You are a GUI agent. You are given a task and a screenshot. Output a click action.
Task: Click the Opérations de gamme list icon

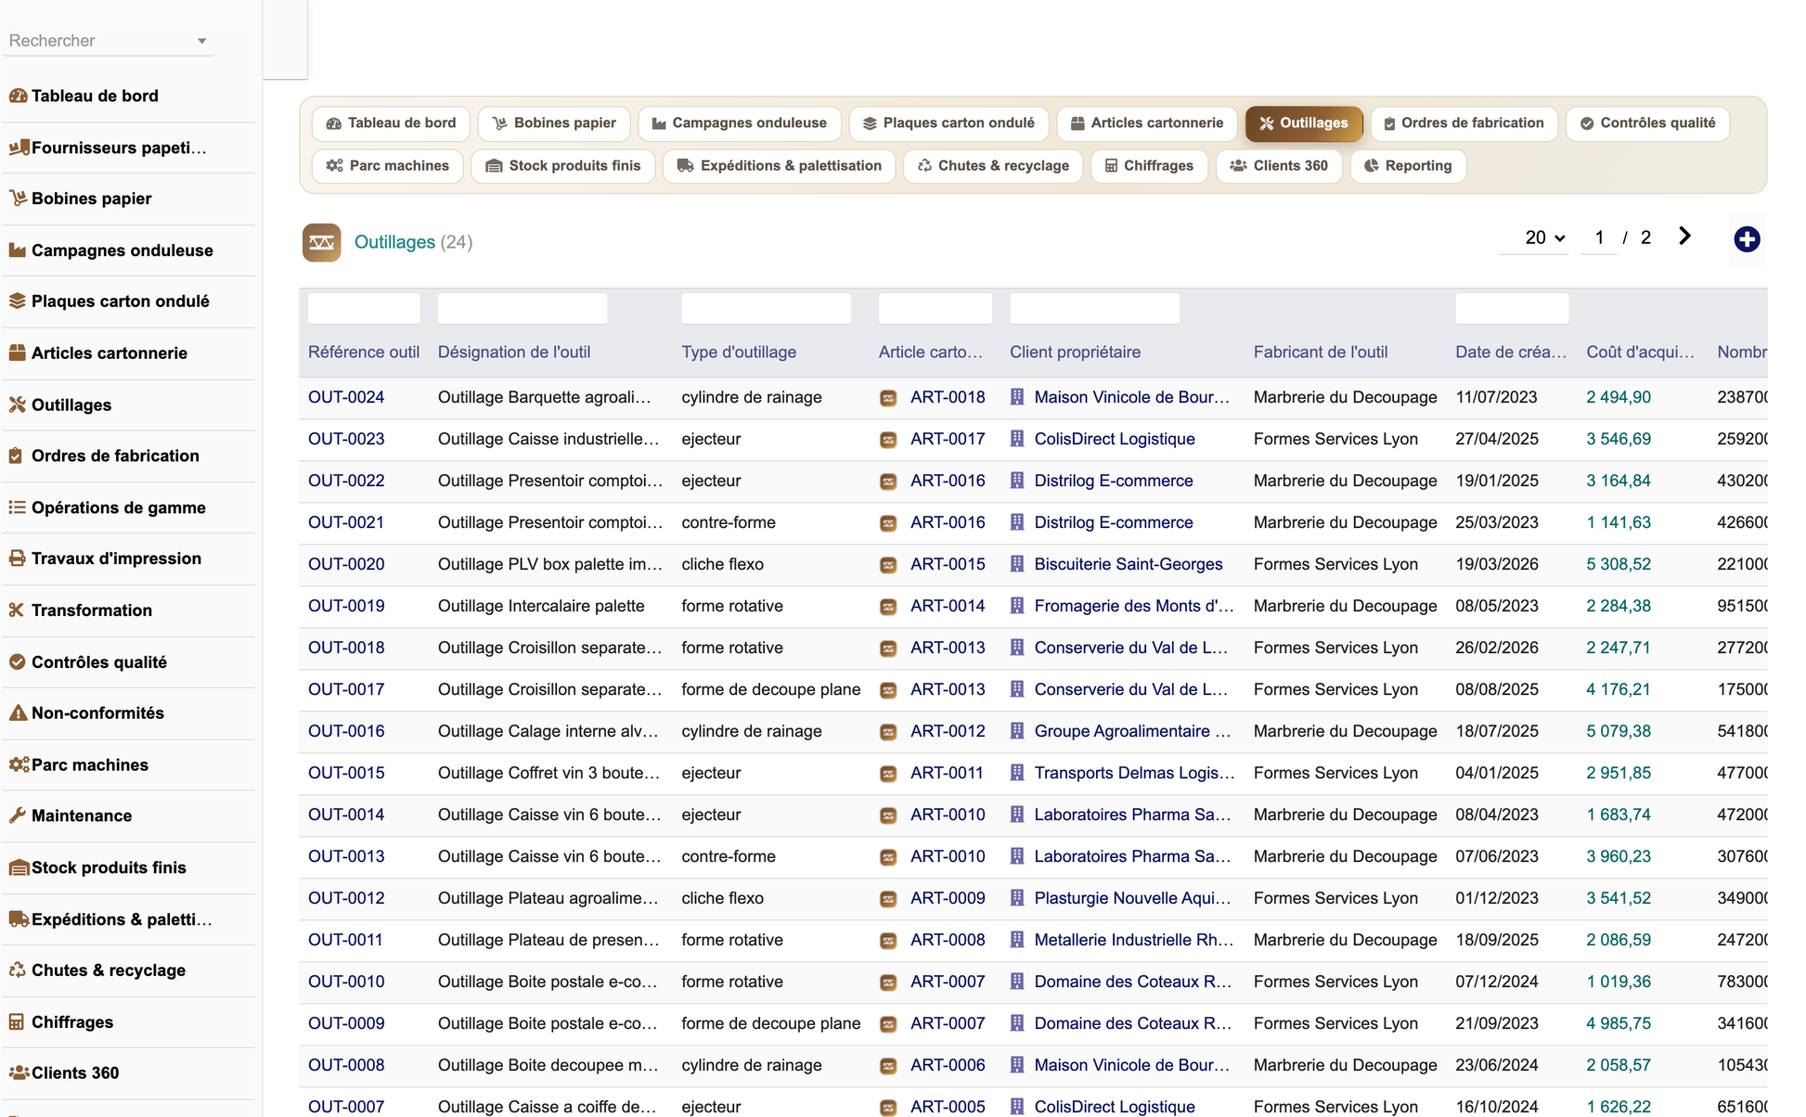[x=18, y=507]
